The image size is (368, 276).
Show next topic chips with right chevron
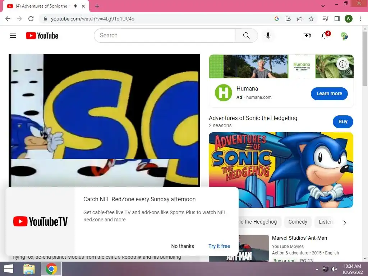(x=344, y=222)
